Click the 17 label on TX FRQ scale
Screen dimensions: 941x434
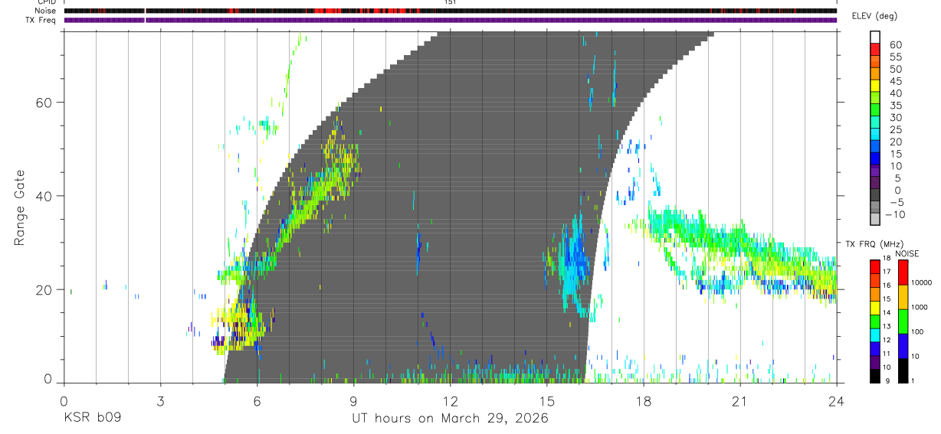(887, 272)
